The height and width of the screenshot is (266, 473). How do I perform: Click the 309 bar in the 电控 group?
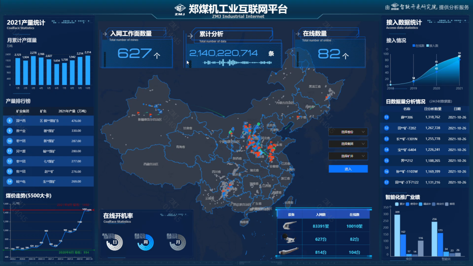(x=397, y=235)
